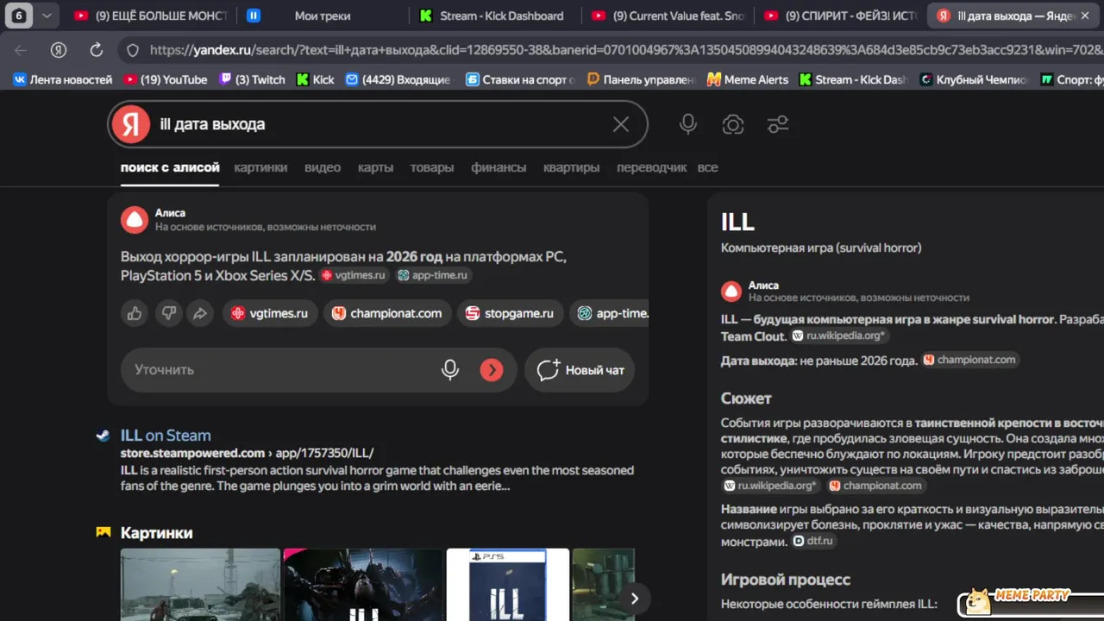The image size is (1104, 621).
Task: Select финансы search category
Action: click(x=499, y=167)
